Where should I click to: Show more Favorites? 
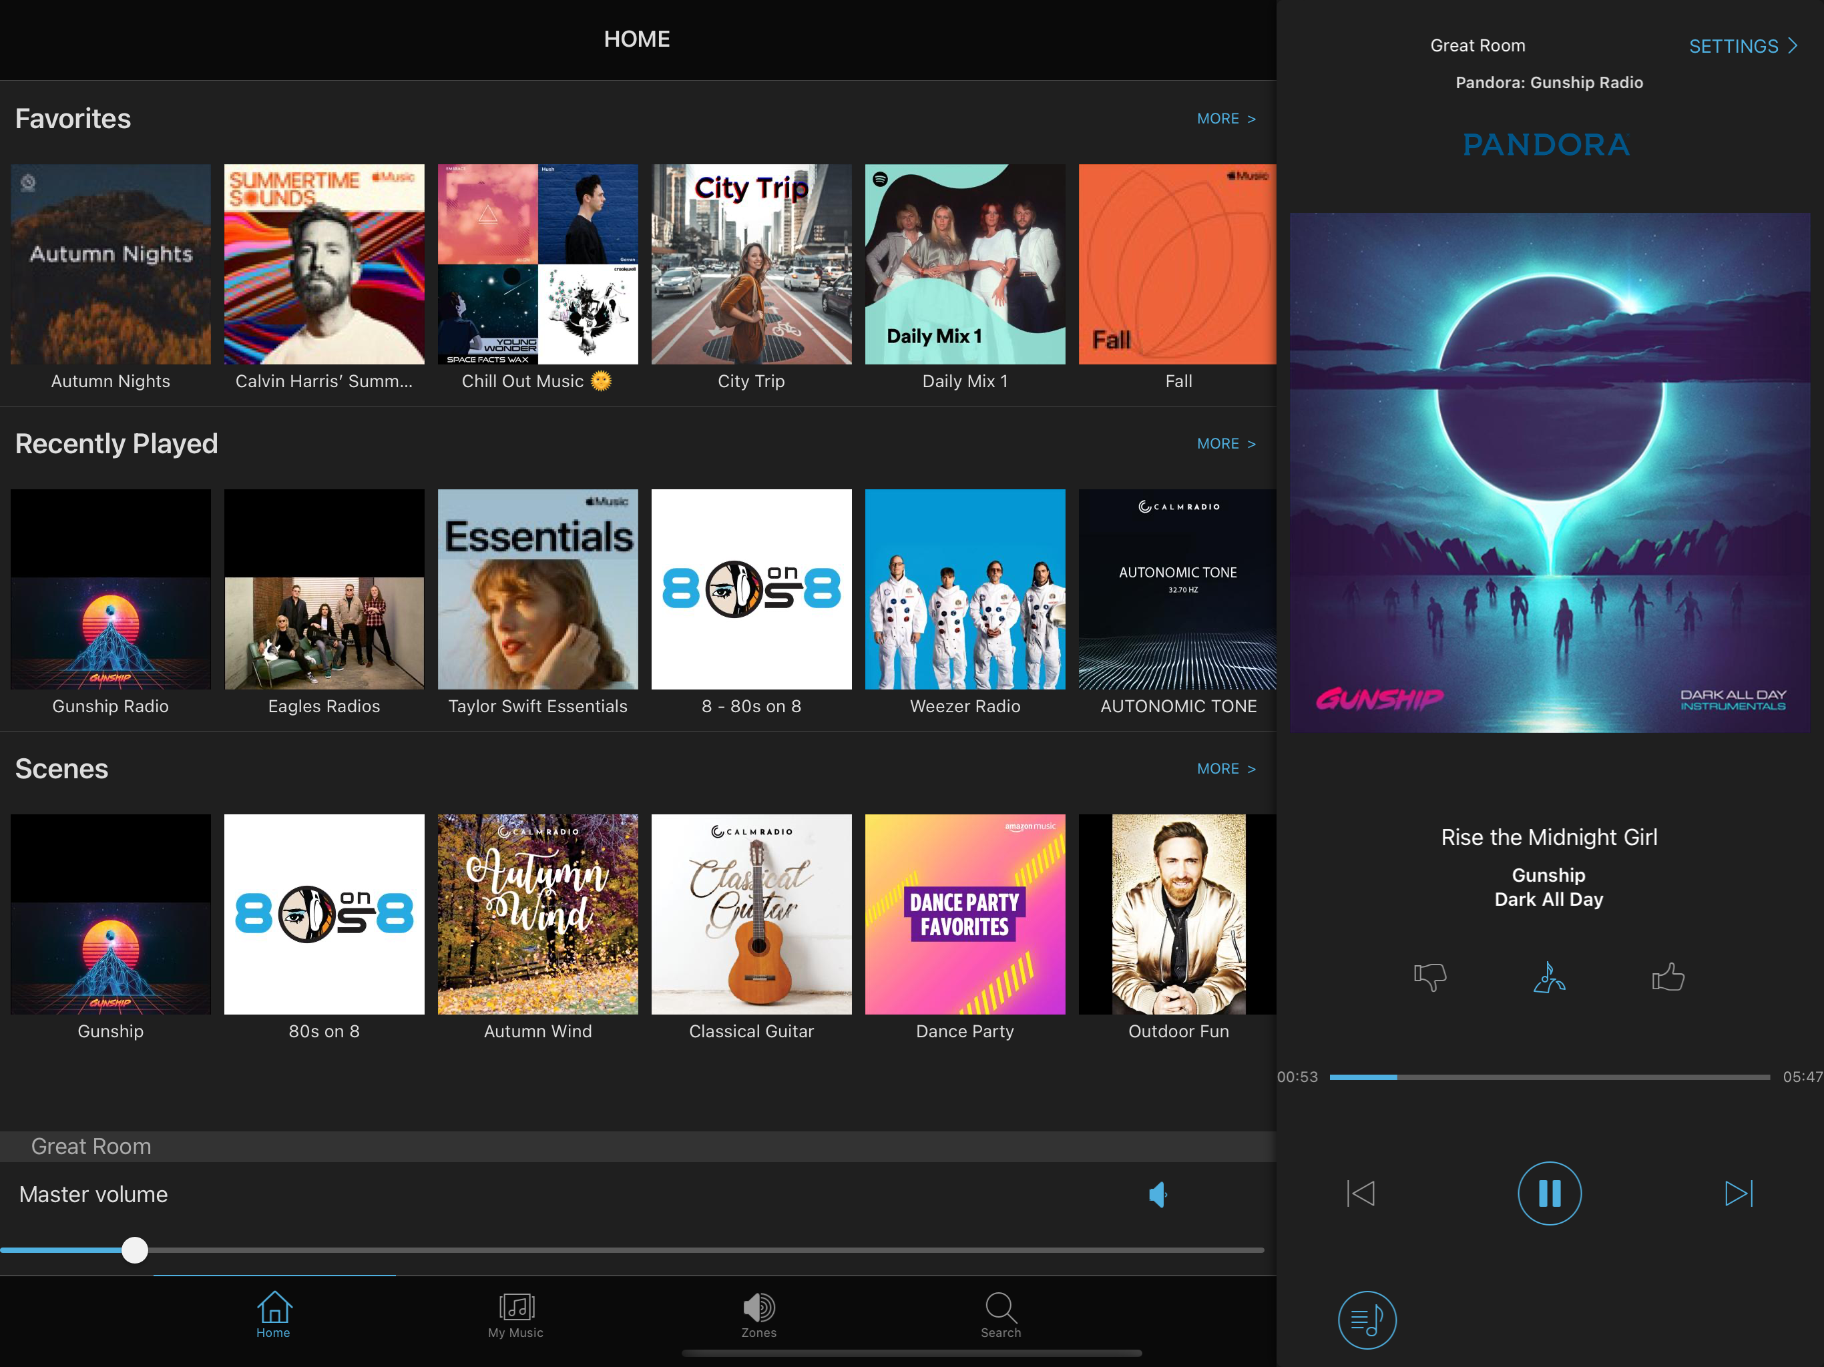1226,119
